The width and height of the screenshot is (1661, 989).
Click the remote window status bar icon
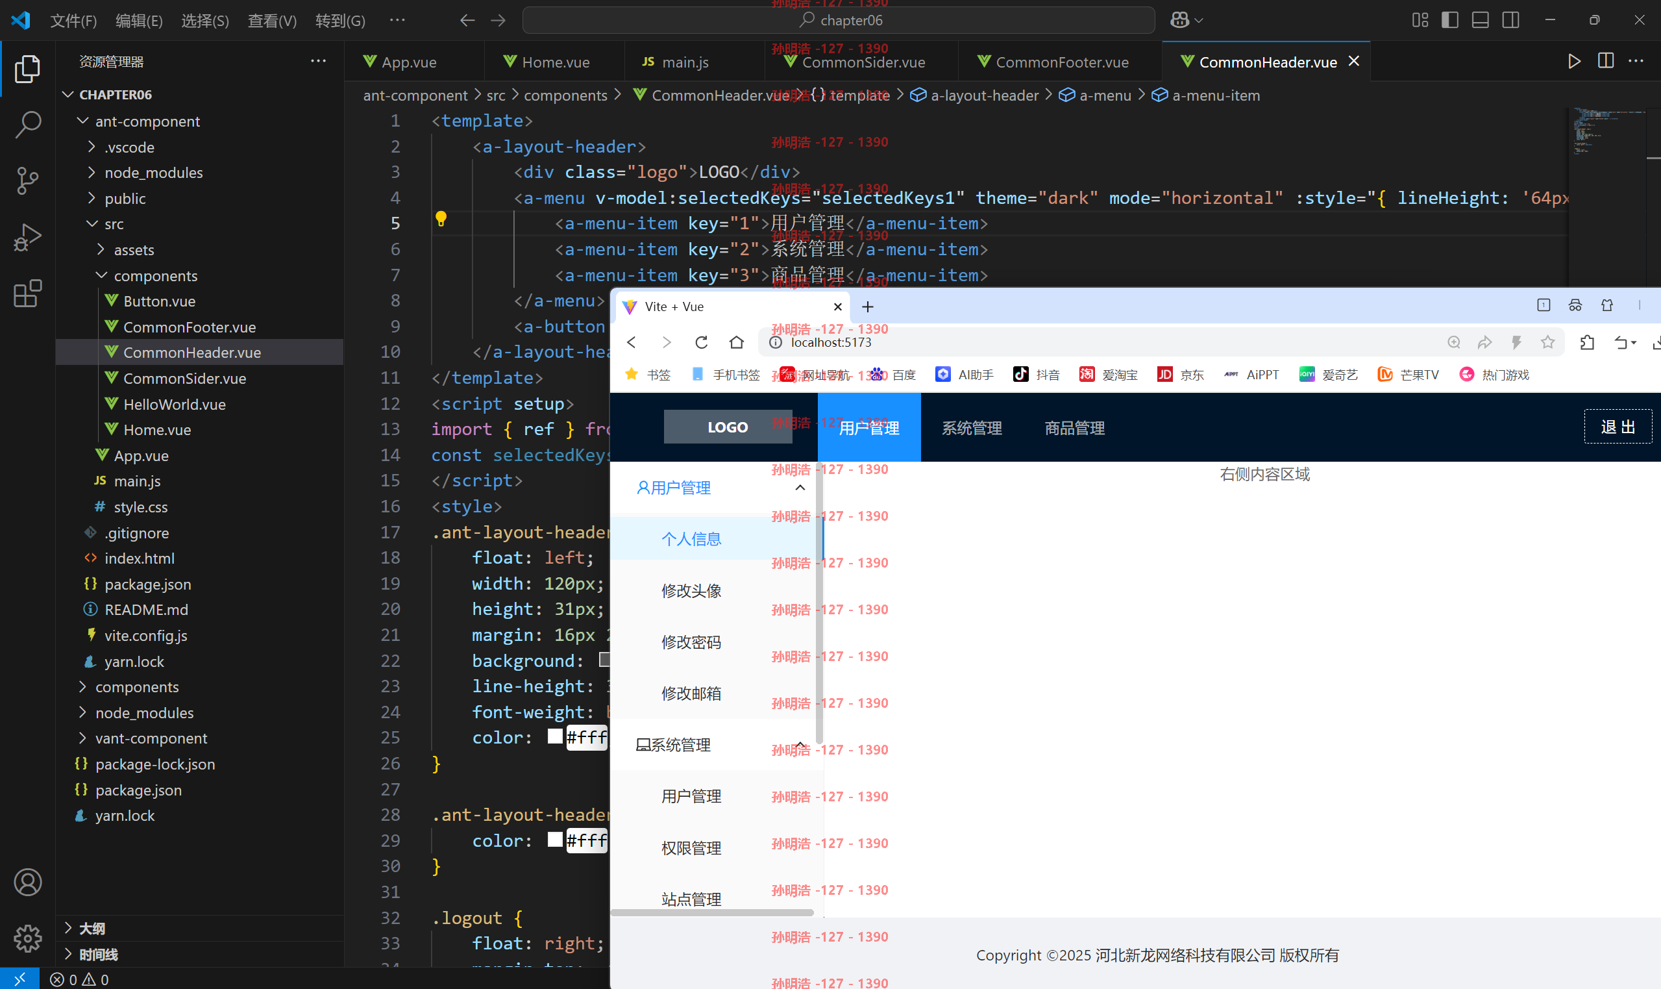tap(19, 979)
